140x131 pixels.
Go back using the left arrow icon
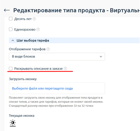point(7,10)
